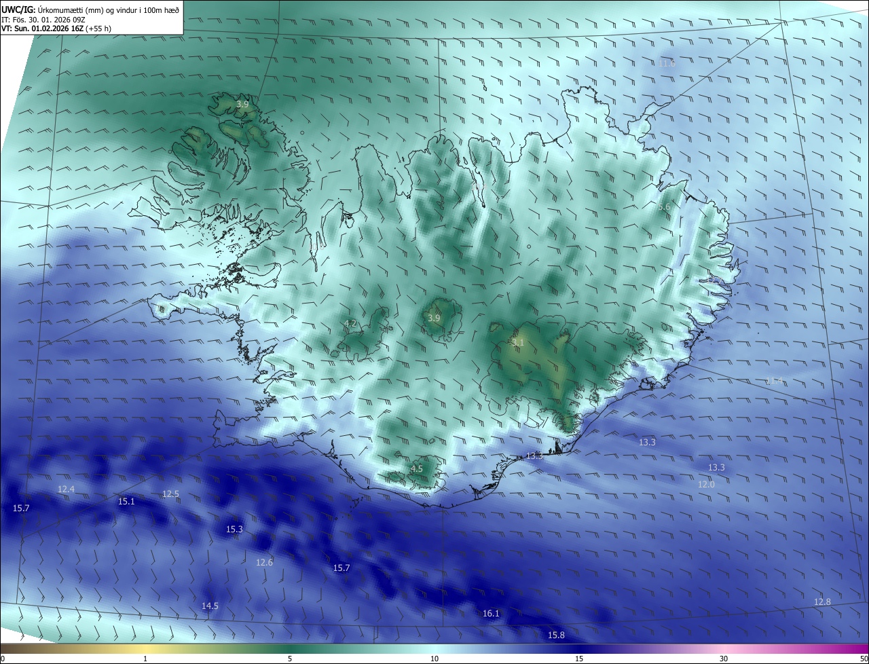
Task: Click the 12.4 value label
Action: 66,490
